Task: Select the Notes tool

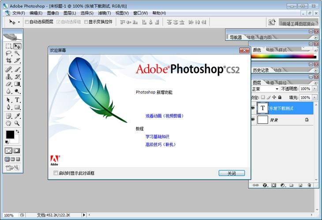Action: (8, 116)
